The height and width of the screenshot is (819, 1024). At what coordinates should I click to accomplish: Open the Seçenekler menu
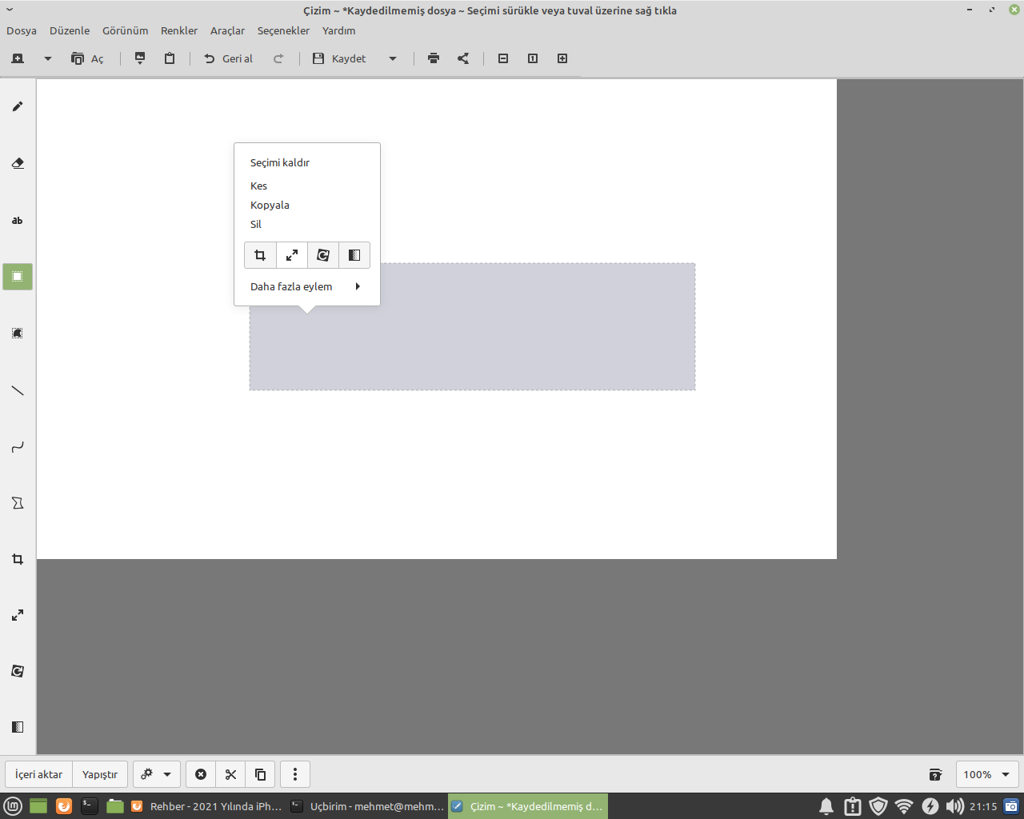click(x=283, y=30)
